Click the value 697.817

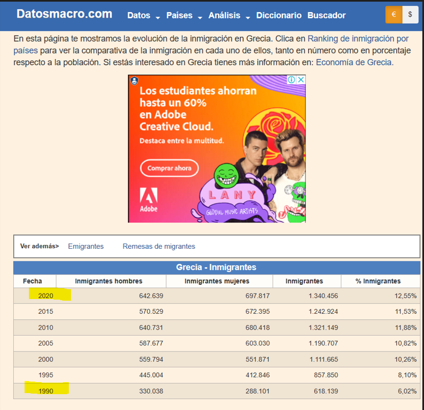257,296
